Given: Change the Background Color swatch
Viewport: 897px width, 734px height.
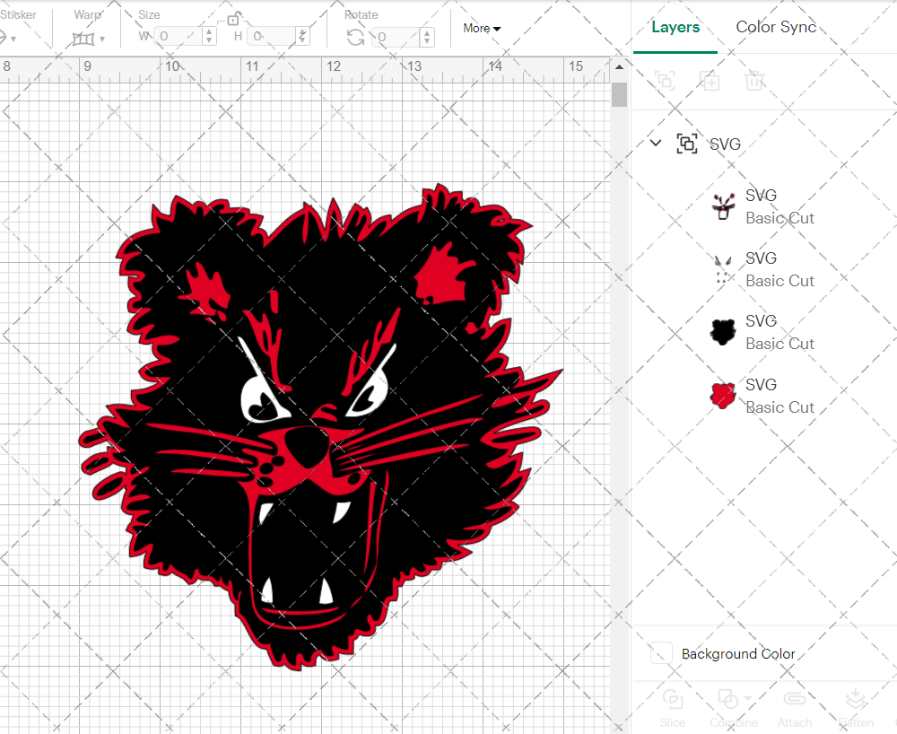Looking at the screenshot, I should point(660,654).
